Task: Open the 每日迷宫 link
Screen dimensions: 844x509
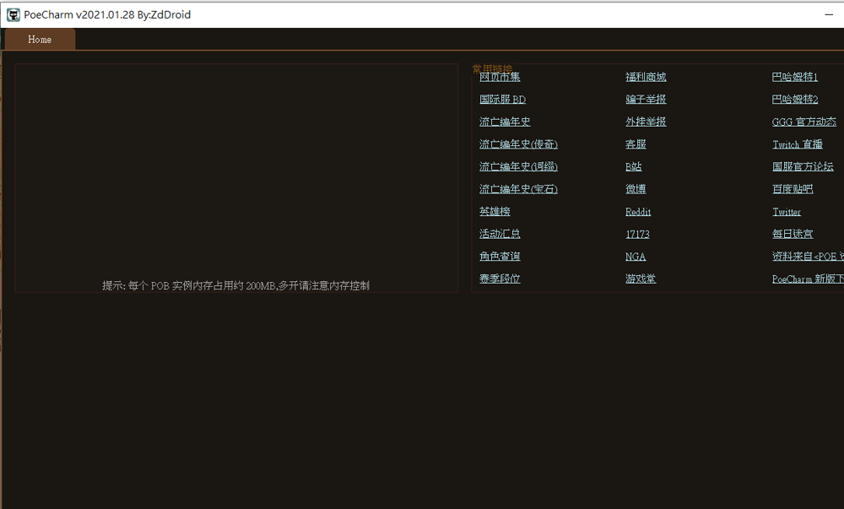Action: coord(793,234)
